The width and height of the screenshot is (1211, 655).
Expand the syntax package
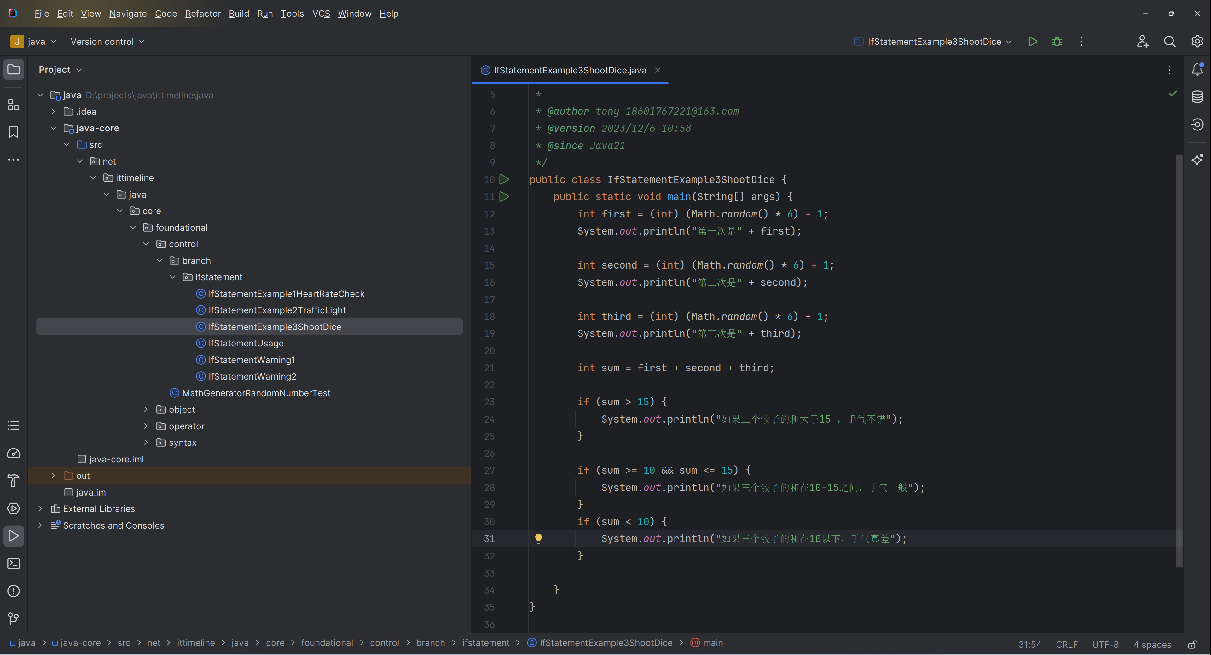pyautogui.click(x=146, y=443)
